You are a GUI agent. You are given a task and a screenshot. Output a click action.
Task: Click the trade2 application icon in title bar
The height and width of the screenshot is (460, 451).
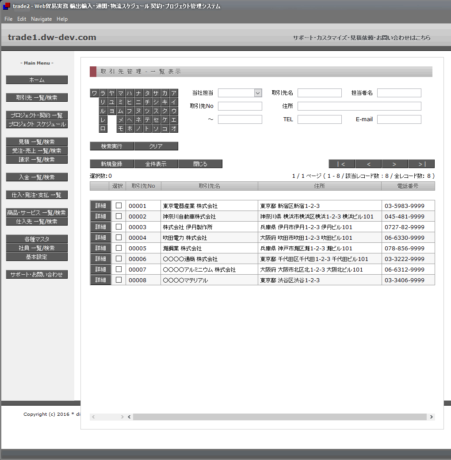pos(7,6)
